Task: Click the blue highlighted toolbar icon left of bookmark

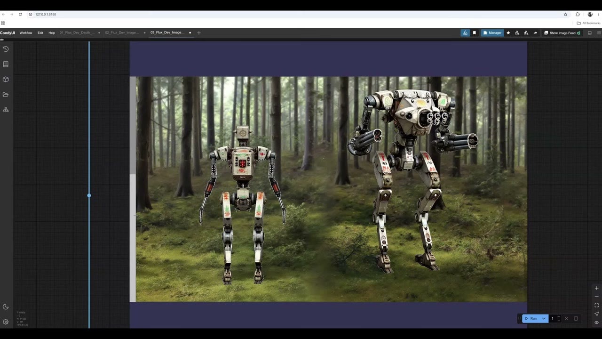Action: pyautogui.click(x=465, y=33)
